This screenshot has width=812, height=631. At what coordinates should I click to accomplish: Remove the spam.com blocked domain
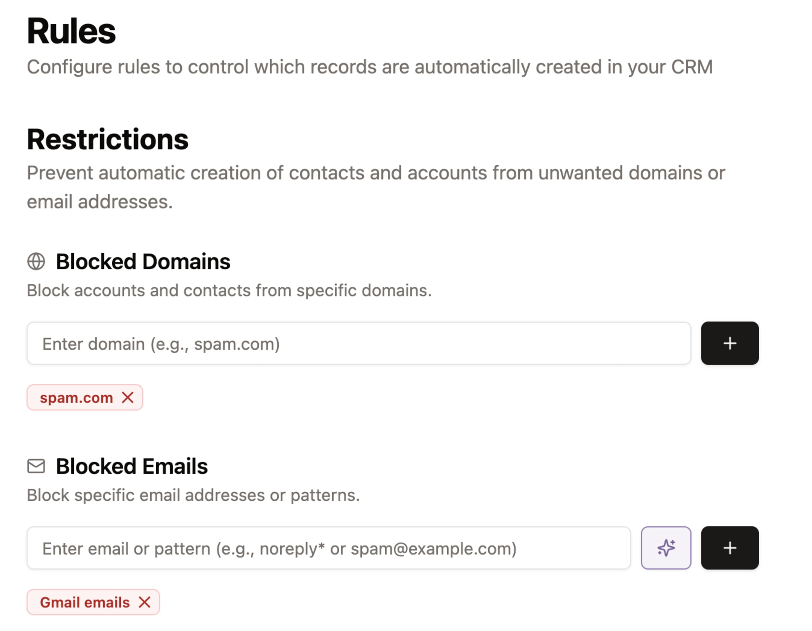click(x=128, y=398)
